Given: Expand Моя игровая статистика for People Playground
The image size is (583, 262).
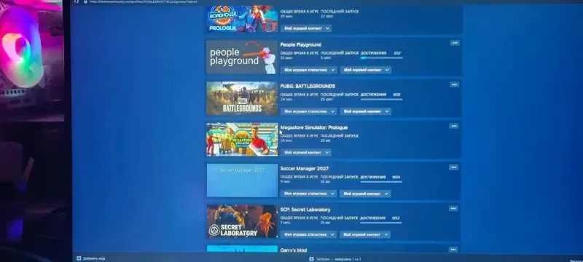Looking at the screenshot, I should coord(309,70).
